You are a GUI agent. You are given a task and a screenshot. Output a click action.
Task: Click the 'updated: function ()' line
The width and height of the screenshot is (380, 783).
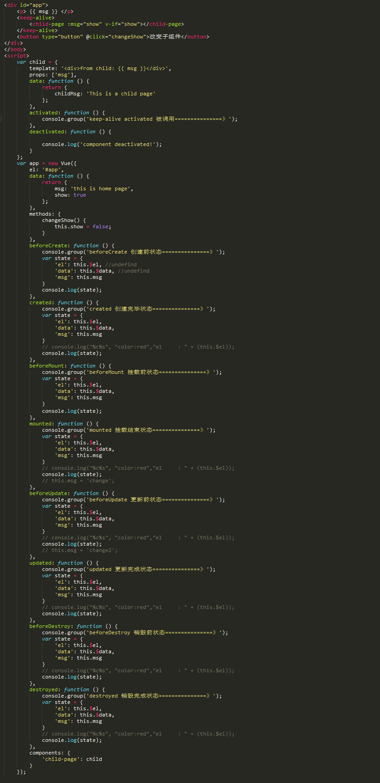64,563
